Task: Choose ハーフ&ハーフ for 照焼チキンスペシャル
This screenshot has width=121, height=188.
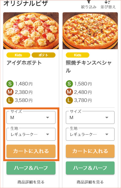Action: click(x=90, y=168)
